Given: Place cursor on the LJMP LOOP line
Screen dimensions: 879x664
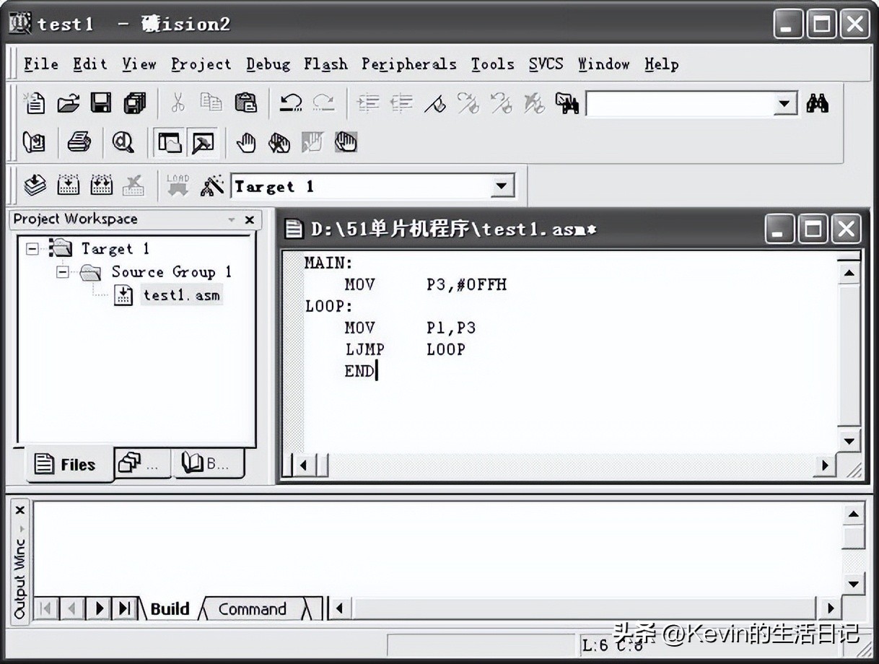Looking at the screenshot, I should pyautogui.click(x=405, y=349).
